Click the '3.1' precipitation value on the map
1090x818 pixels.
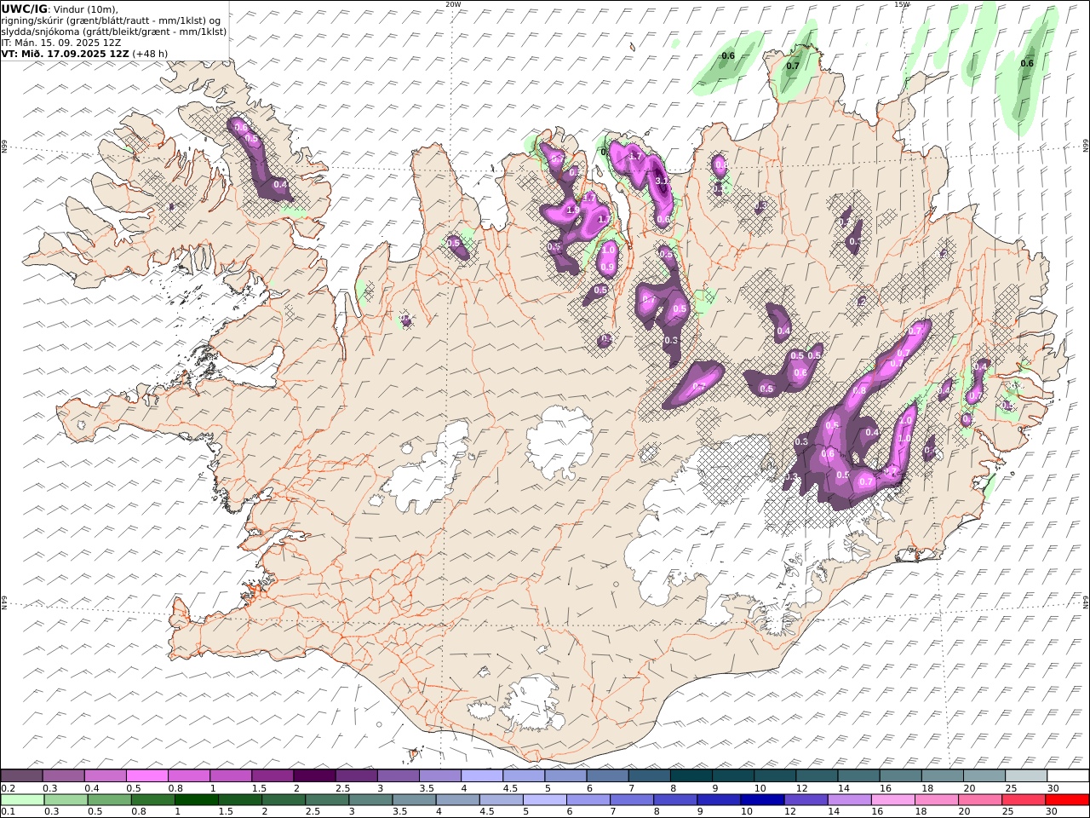click(x=663, y=181)
